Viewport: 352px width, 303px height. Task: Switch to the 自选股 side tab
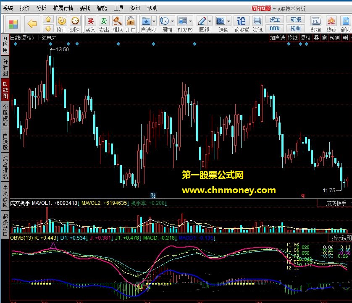pyautogui.click(x=5, y=141)
